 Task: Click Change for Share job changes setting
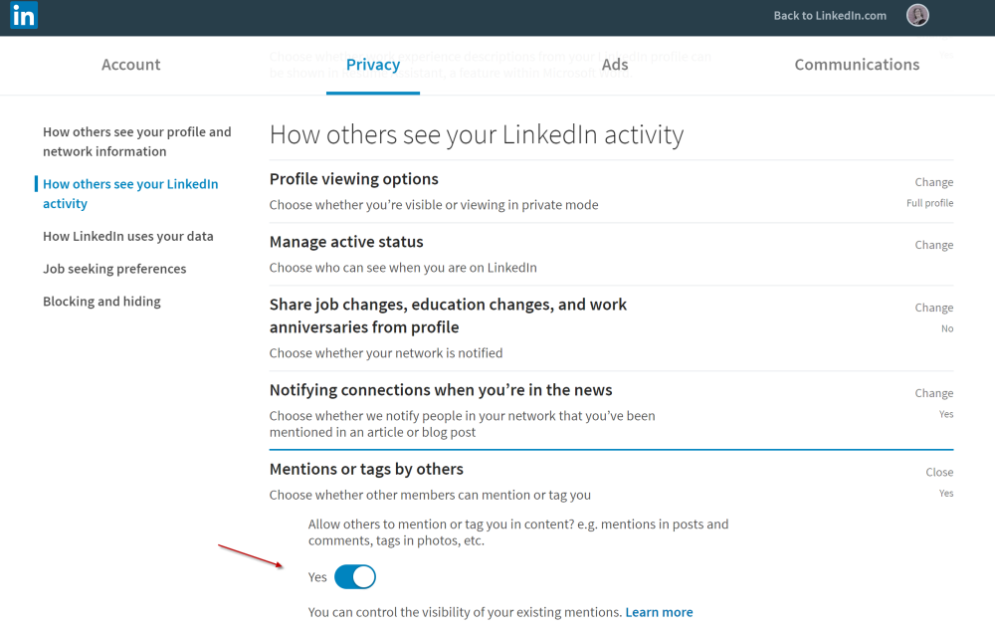click(933, 308)
